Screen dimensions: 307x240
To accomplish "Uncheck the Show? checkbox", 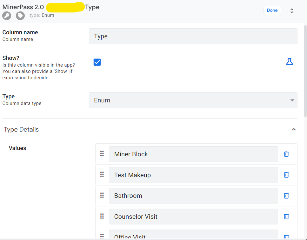I will click(97, 62).
